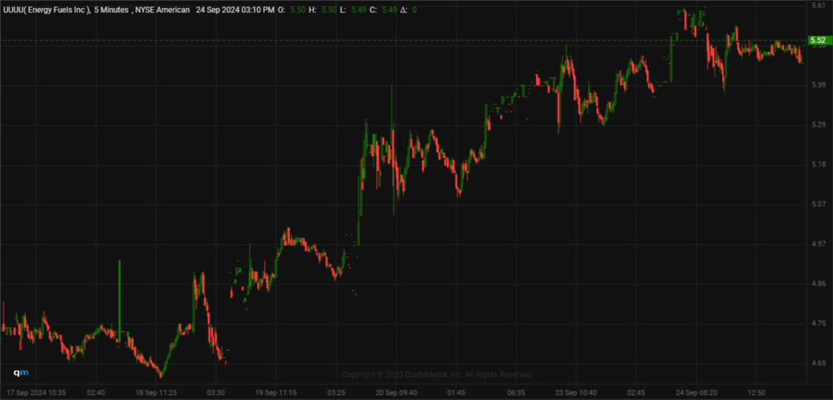
Task: Click the 19 Sep 2024 11:15 time label
Action: click(276, 393)
